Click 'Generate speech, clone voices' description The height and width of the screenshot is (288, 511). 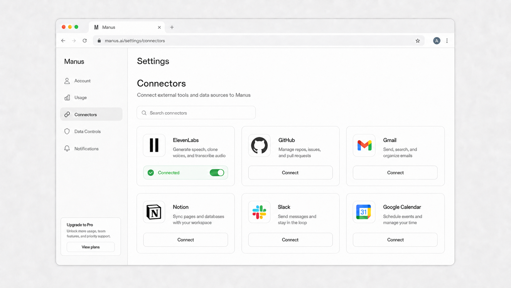point(199,152)
